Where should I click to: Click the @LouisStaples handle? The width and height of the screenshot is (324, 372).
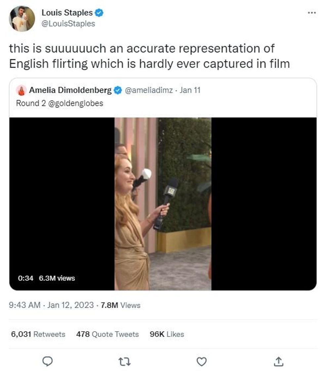pyautogui.click(x=68, y=24)
